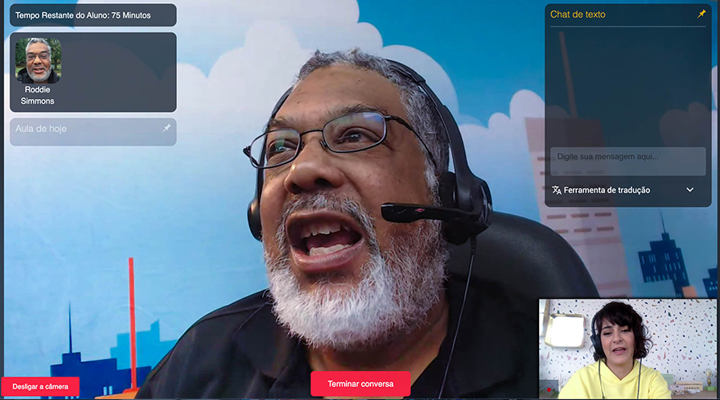720x400 pixels.
Task: Expand the Ferramenta de tradução dropdown
Action: [x=689, y=190]
